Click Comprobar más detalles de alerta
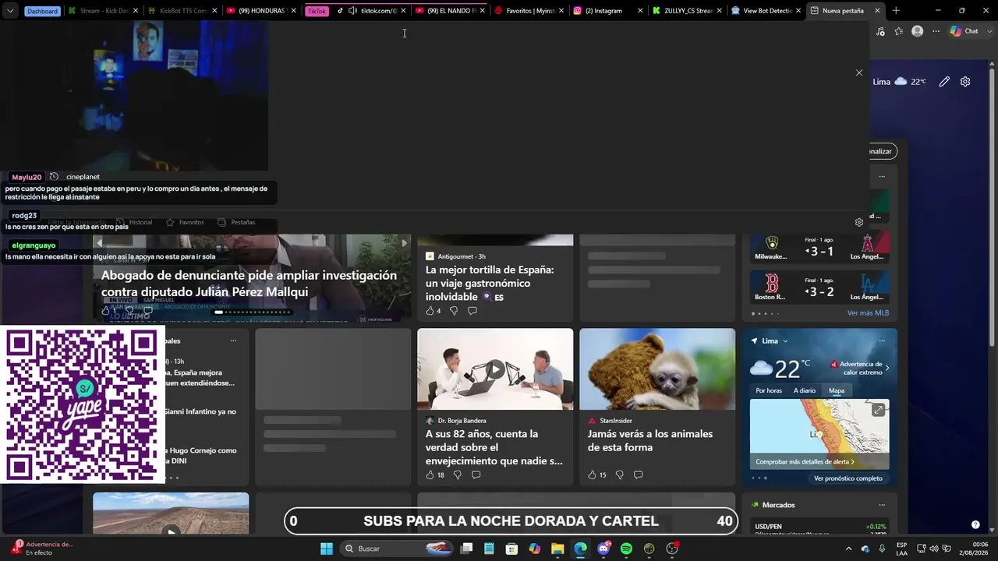The height and width of the screenshot is (561, 998). tap(805, 461)
